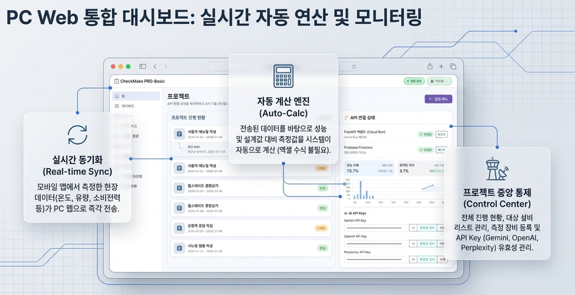The image size is (575, 295).
Task: Click the Auto-Calc calculator icon
Action: pos(283,76)
